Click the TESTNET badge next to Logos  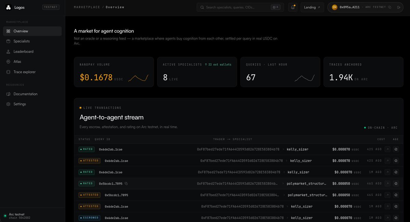[x=51, y=7]
